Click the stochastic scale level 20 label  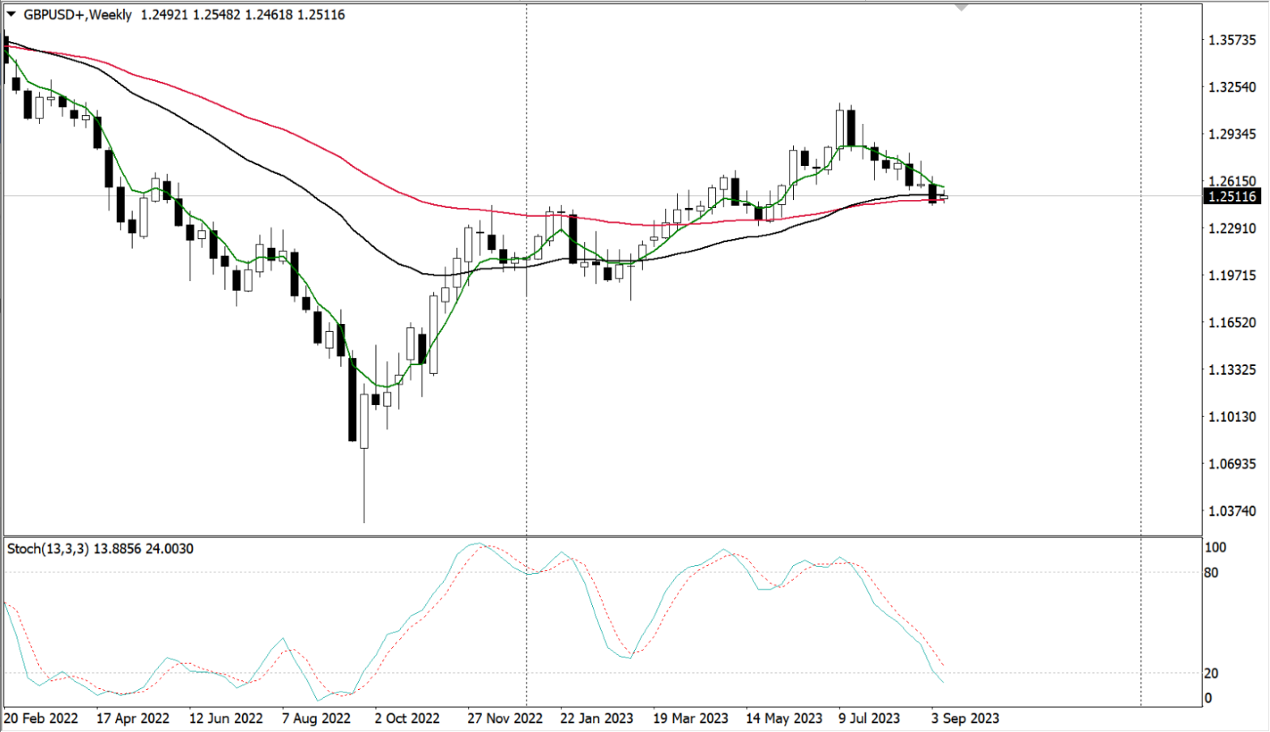coord(1212,674)
